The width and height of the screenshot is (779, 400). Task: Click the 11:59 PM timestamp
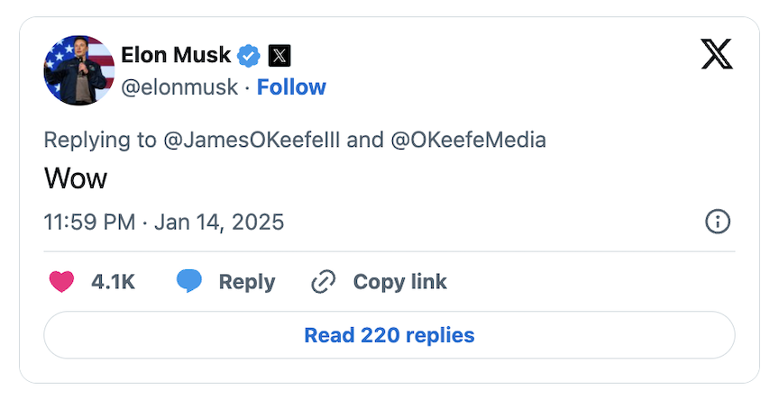89,222
